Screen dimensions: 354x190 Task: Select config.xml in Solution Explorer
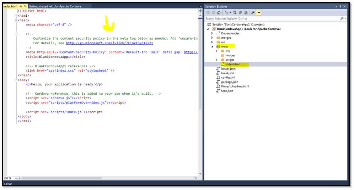point(228,77)
